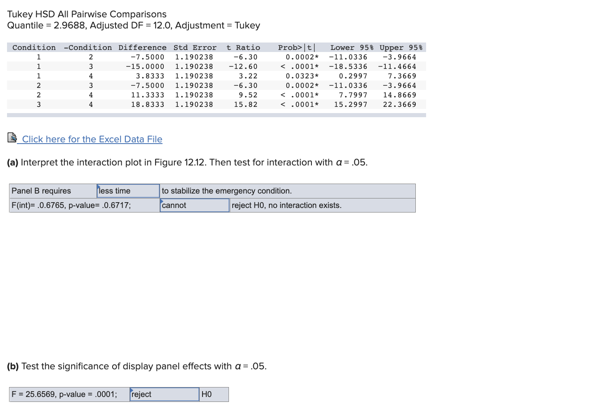Open the 'cannot' dropdown for interaction test

click(x=194, y=205)
